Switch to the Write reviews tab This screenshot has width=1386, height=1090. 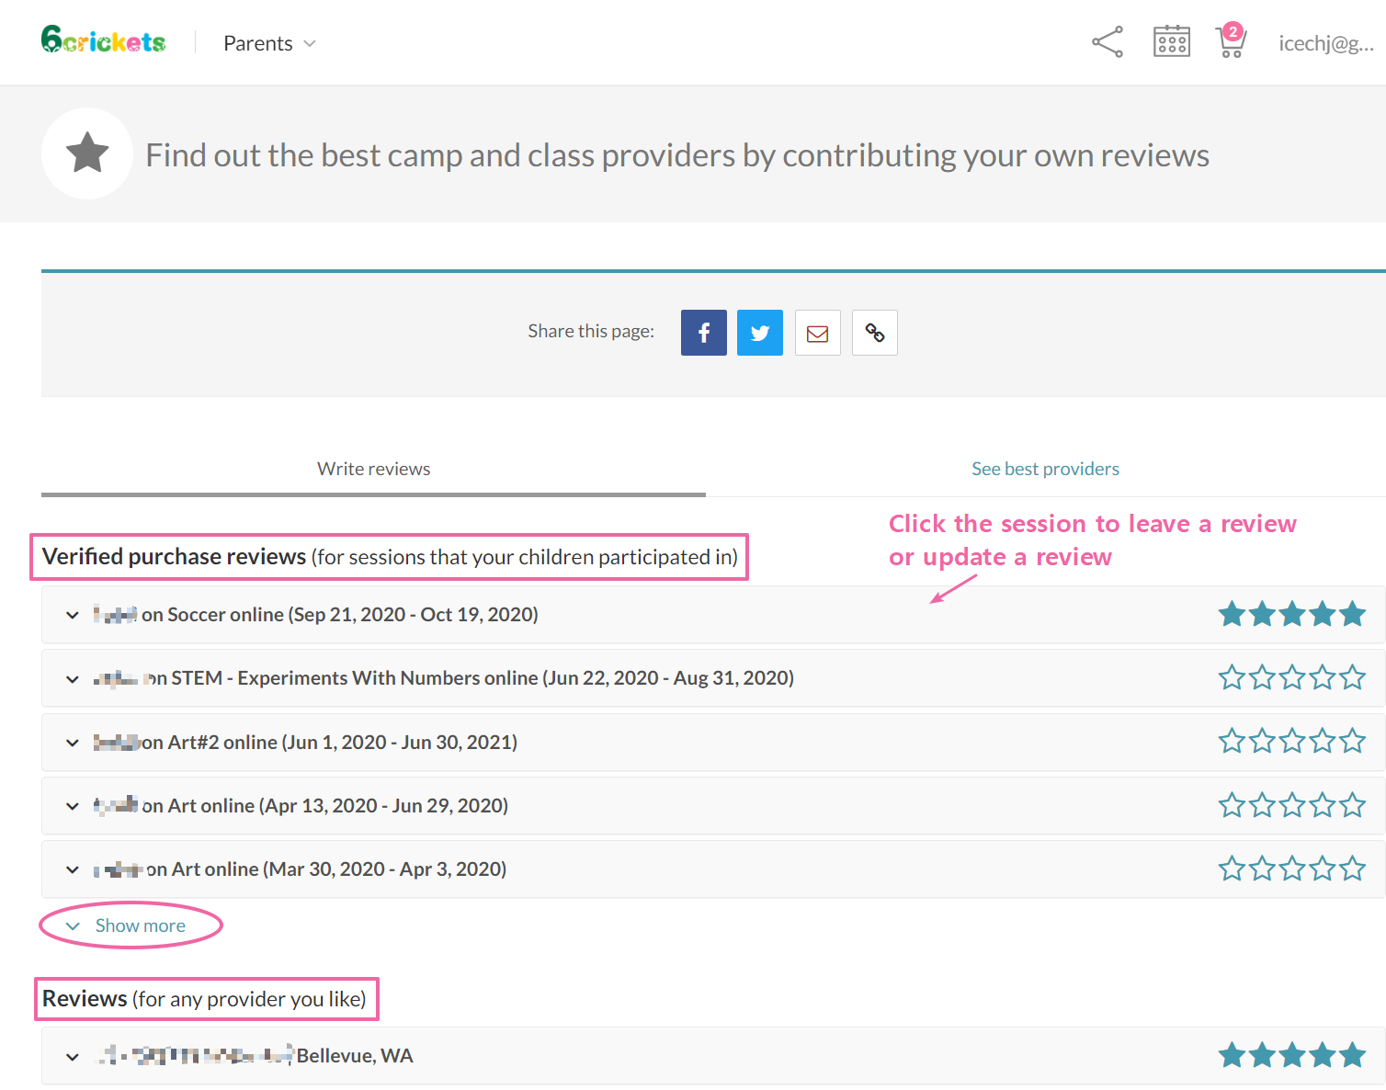[x=373, y=469]
